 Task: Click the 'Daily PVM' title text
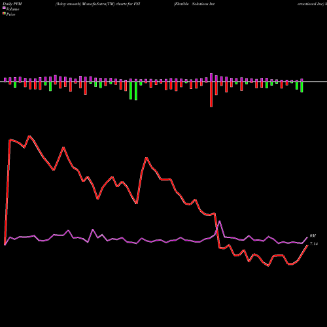pos(12,4)
